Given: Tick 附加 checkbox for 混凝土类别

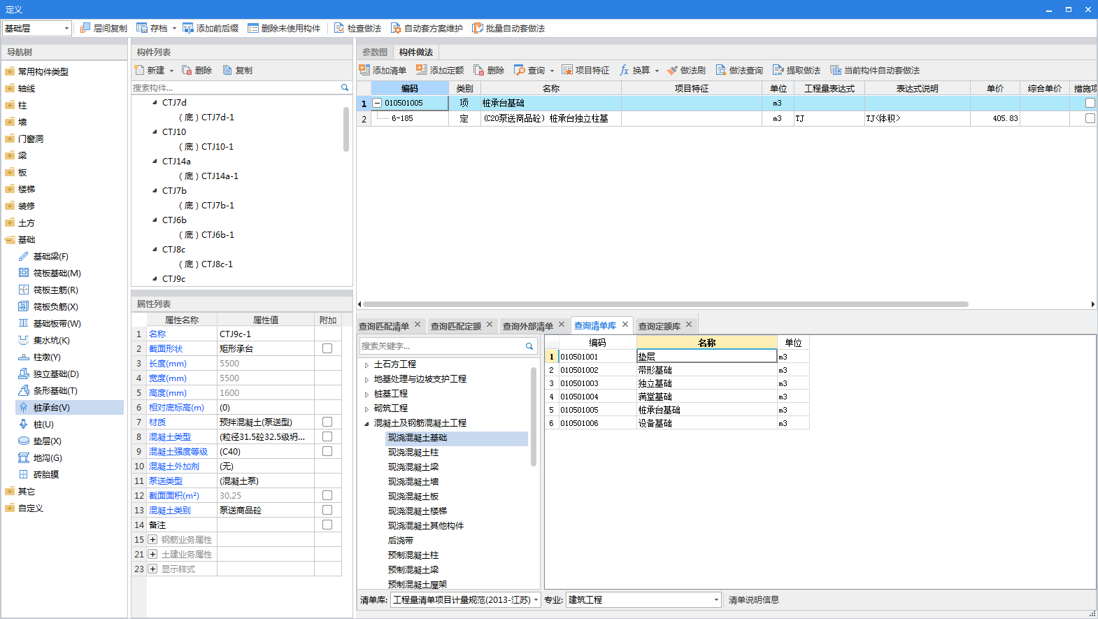Looking at the screenshot, I should pyautogui.click(x=327, y=510).
